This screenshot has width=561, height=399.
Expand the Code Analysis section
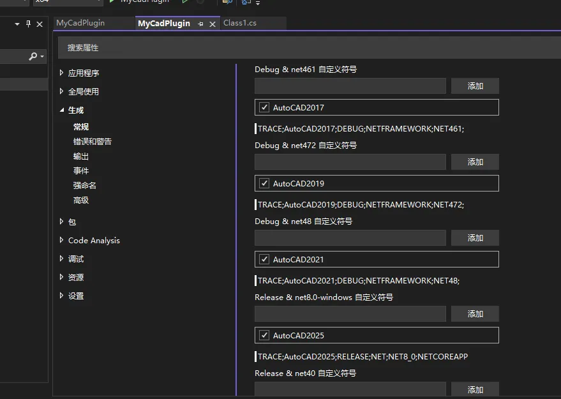61,240
